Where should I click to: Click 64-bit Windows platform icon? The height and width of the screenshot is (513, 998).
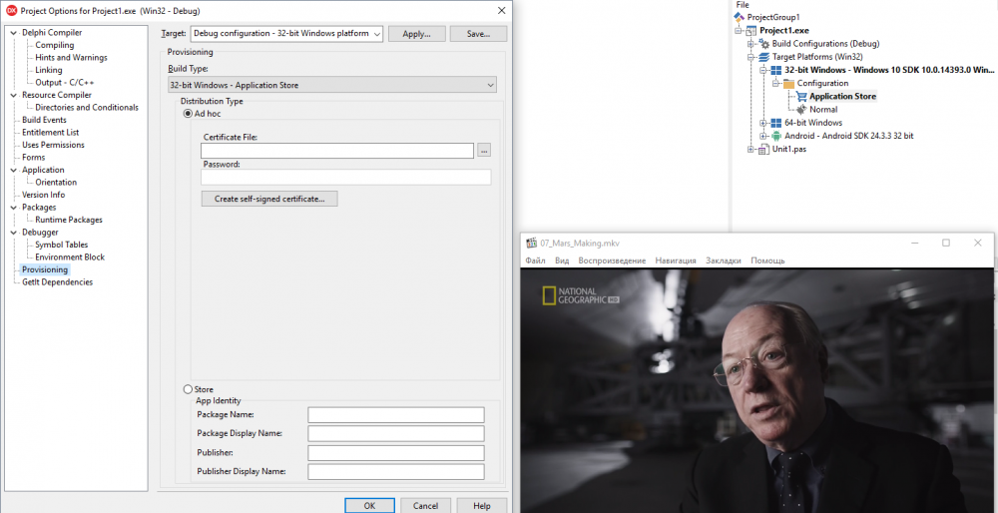point(776,123)
